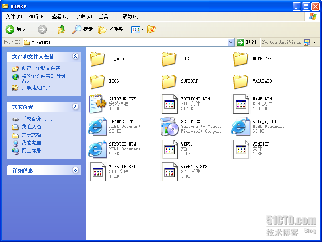
Task: Open 网上邻居 link
Action: (x=31, y=150)
